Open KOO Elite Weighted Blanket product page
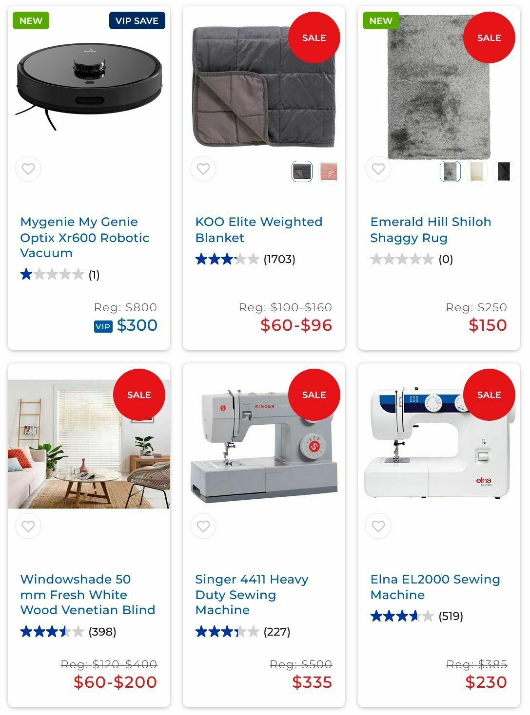The height and width of the screenshot is (715, 530). pyautogui.click(x=259, y=229)
